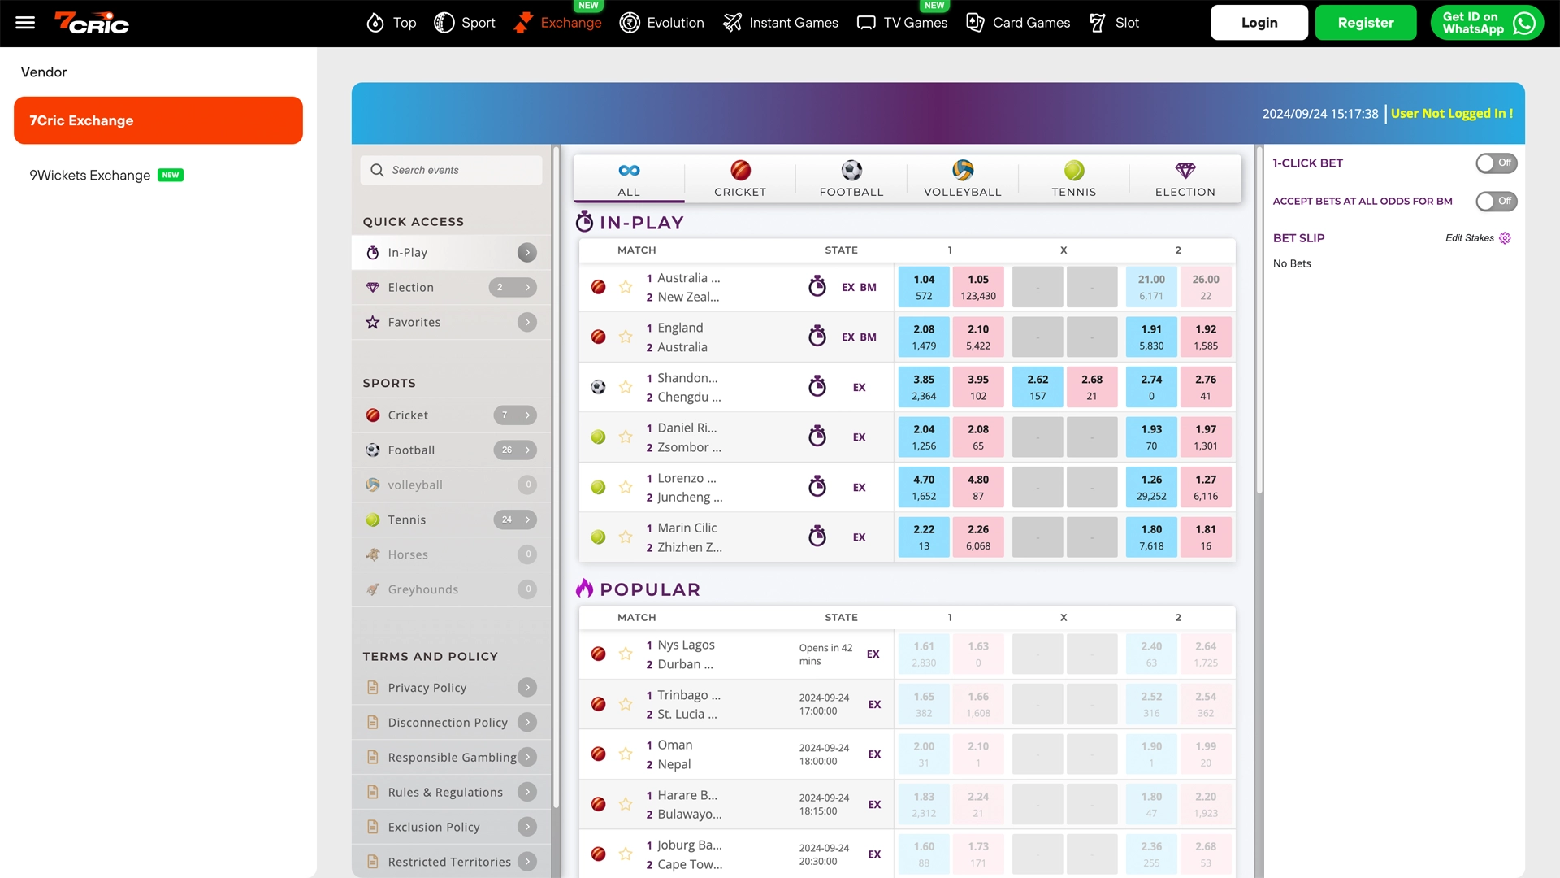Expand the Favorites arrow
The width and height of the screenshot is (1560, 878).
pos(527,323)
